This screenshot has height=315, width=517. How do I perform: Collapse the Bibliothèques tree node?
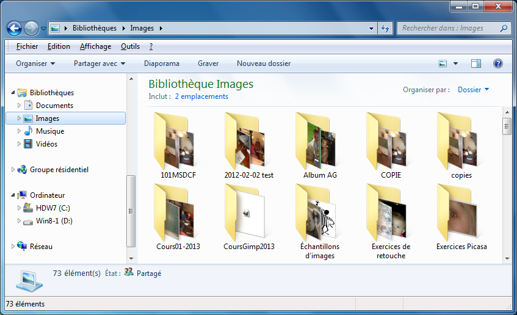pos(13,93)
